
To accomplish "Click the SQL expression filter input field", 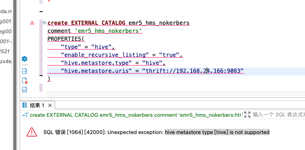I will click(x=278, y=114).
